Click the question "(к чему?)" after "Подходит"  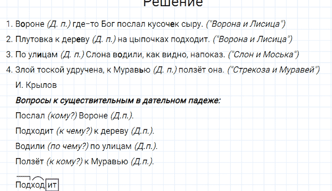coord(69,131)
